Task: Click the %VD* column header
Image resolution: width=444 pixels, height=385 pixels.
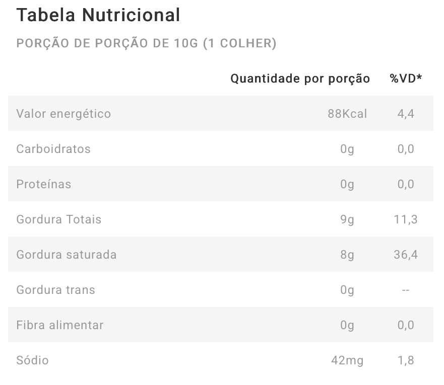Action: coord(406,79)
